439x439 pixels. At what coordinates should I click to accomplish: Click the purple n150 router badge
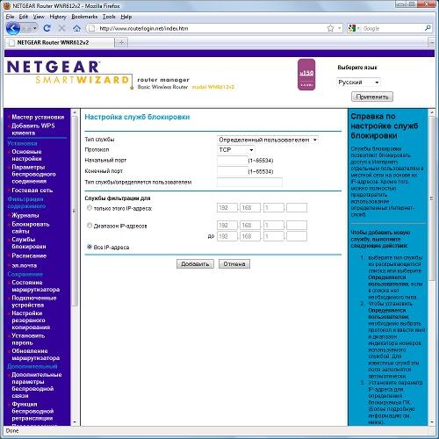tap(306, 75)
